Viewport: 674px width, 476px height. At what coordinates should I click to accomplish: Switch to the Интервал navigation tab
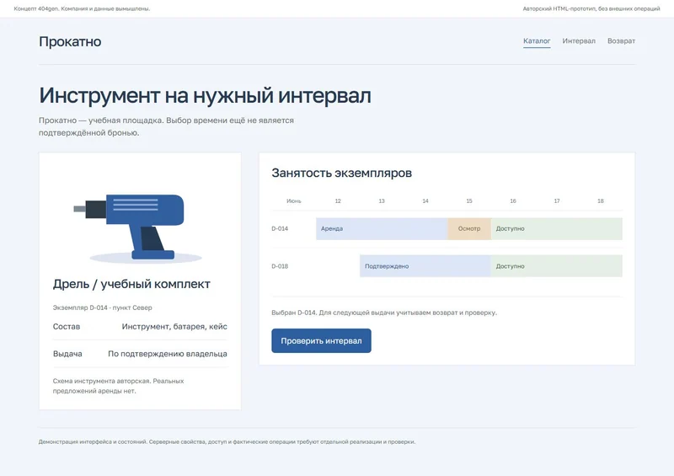click(579, 40)
